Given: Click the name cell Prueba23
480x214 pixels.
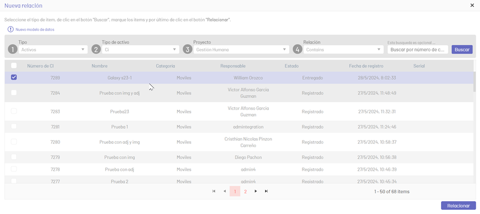Looking at the screenshot, I should [x=119, y=112].
